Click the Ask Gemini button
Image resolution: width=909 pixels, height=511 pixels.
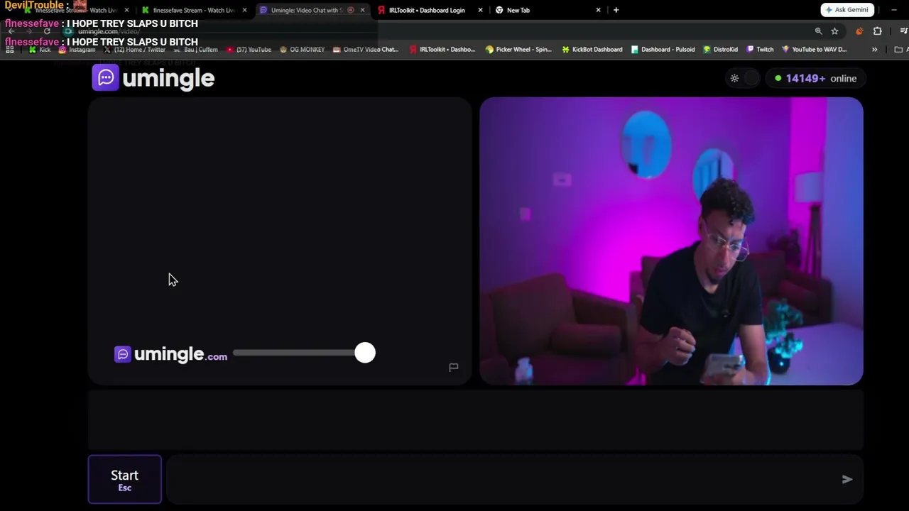(847, 10)
